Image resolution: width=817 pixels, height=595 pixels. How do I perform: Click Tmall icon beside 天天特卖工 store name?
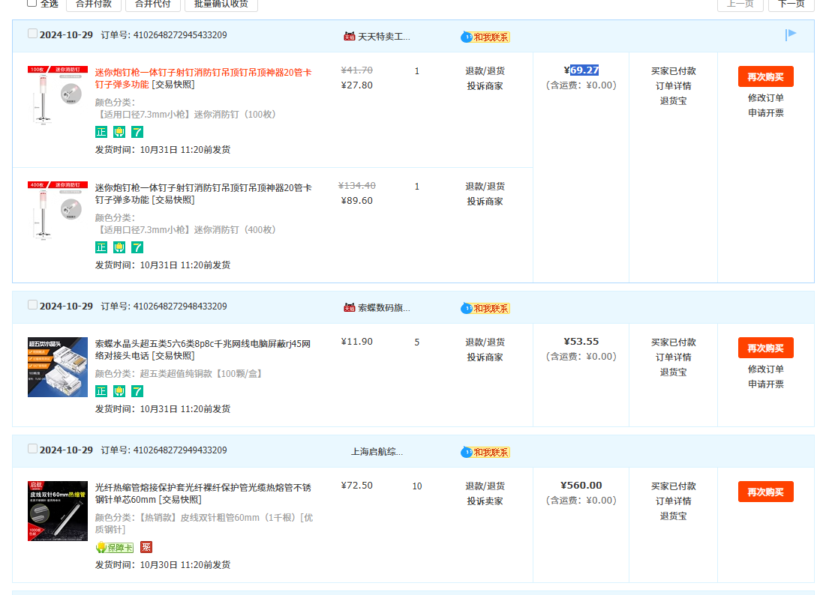click(x=349, y=36)
